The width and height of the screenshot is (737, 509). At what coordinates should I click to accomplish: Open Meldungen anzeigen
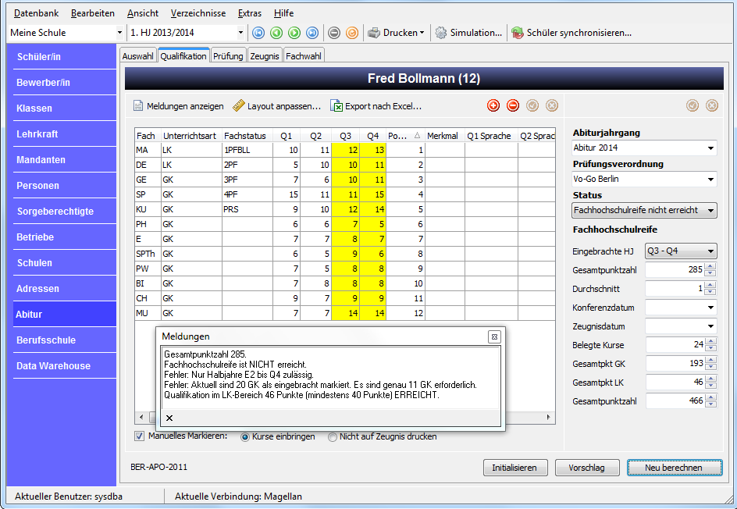click(x=179, y=106)
